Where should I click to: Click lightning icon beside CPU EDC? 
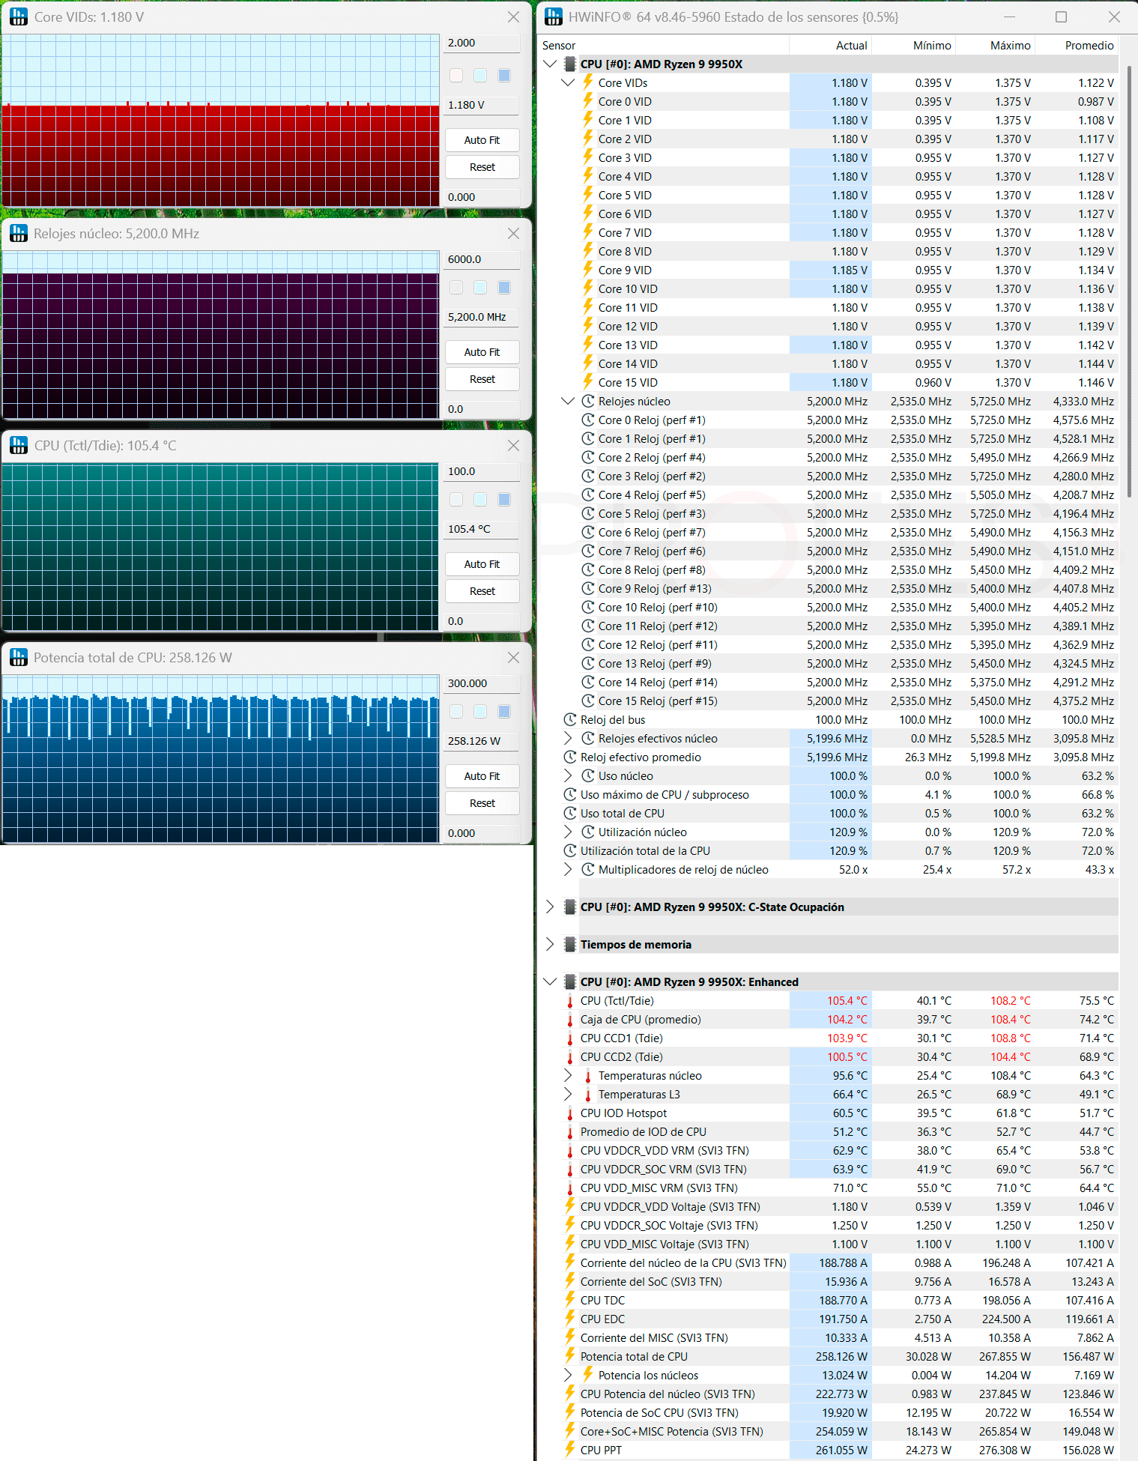pos(570,1319)
